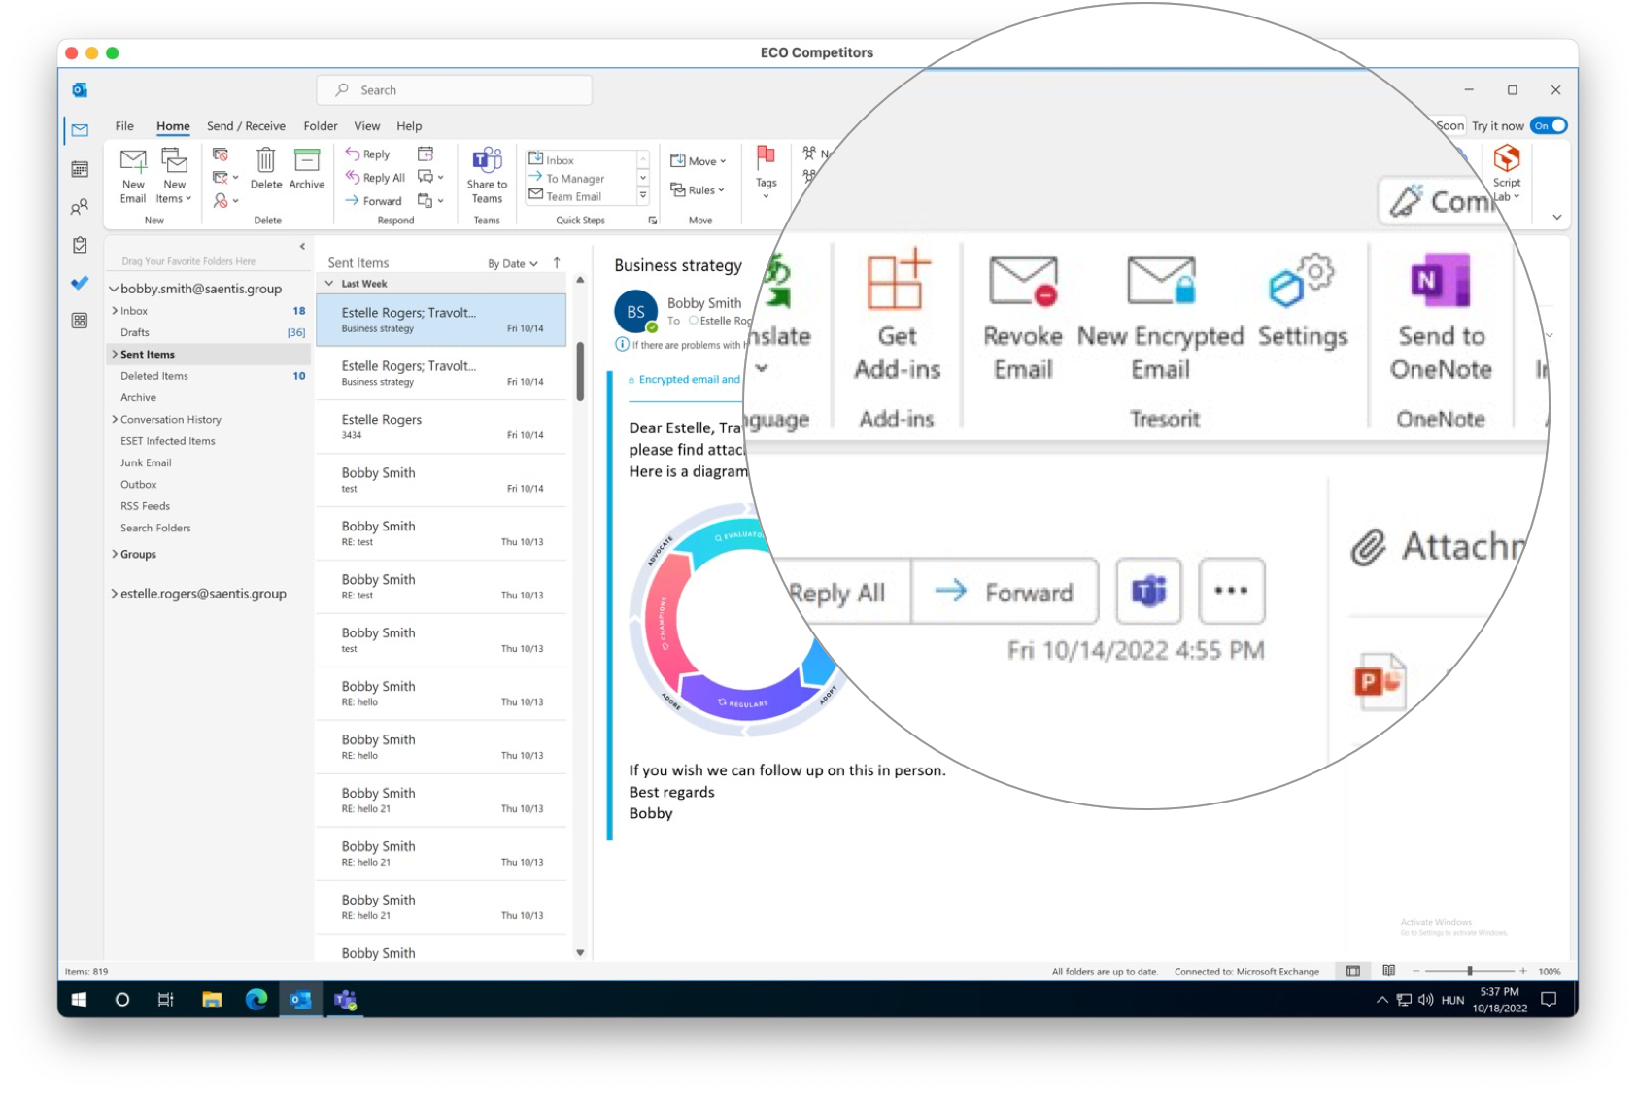The height and width of the screenshot is (1094, 1636).
Task: Switch to the Home tab
Action: coord(173,126)
